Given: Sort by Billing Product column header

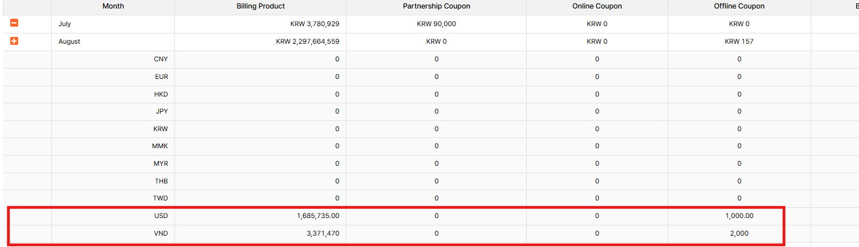Looking at the screenshot, I should [260, 6].
